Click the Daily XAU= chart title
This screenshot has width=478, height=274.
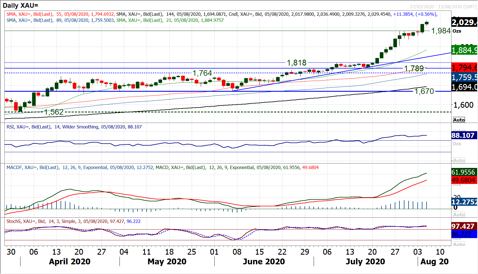tap(20, 6)
